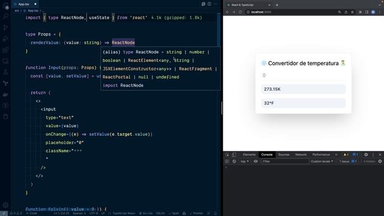Click the console Filter input field
This screenshot has width=384, height=216.
(x=285, y=161)
